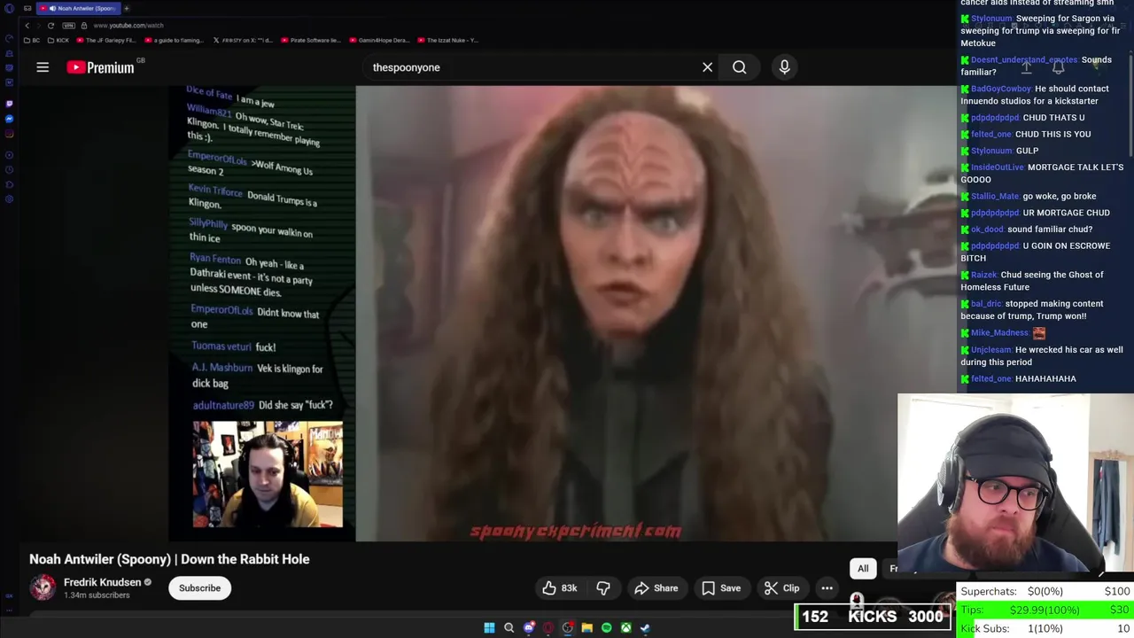Open Steam from taskbar
This screenshot has width=1134, height=638.
coord(645,627)
